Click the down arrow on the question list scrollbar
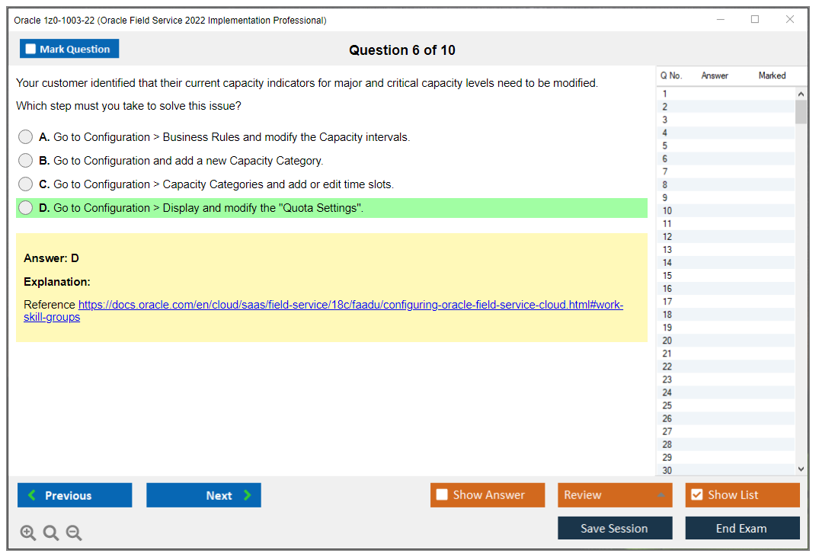Viewport: 819px width, 560px height. coord(801,469)
